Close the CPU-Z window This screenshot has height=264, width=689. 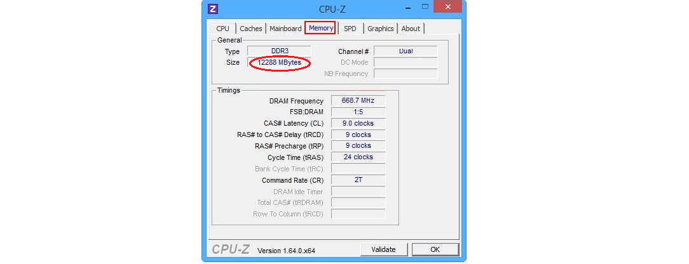[449, 8]
